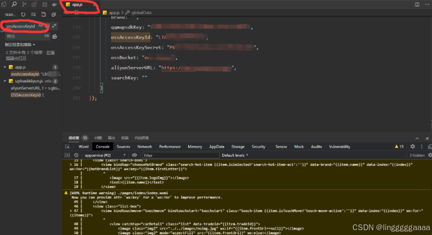Viewport: 432px width, 235px height.
Task: Toggle Preserve Case AB in replace field
Action: pos(47,36)
